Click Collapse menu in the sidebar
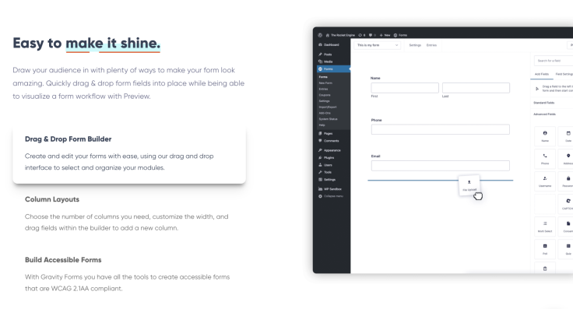Viewport: 573px width, 309px height. (x=331, y=196)
